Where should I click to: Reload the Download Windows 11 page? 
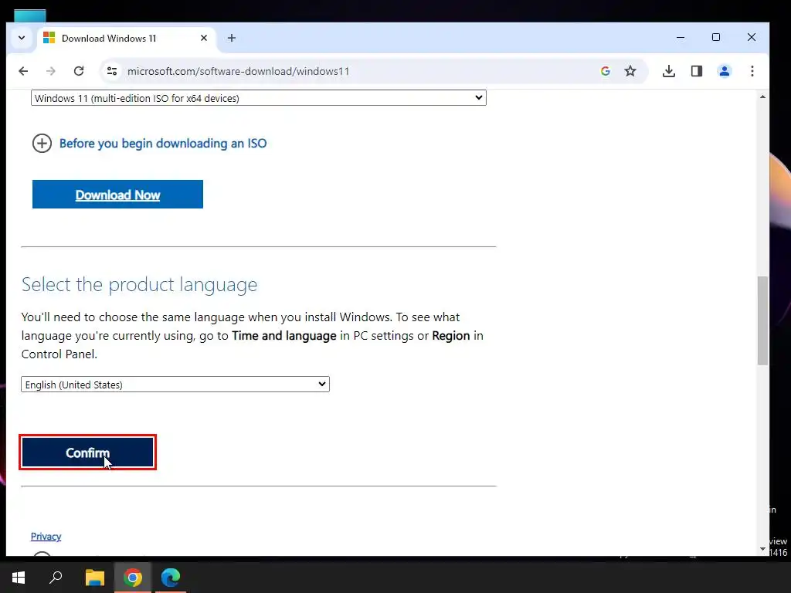79,71
